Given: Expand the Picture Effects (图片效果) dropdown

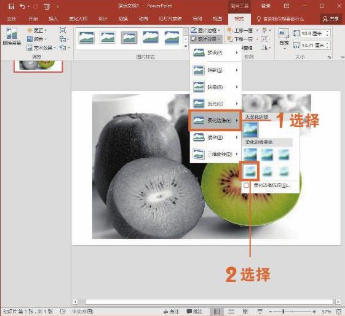Looking at the screenshot, I should [x=205, y=39].
